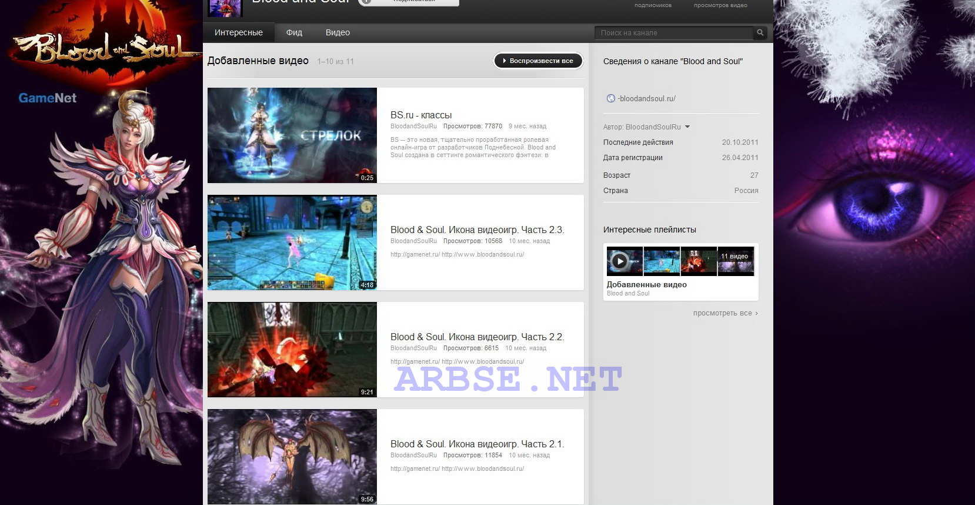Click BloodandSoulRu author under BS.ru - классы

tap(413, 126)
